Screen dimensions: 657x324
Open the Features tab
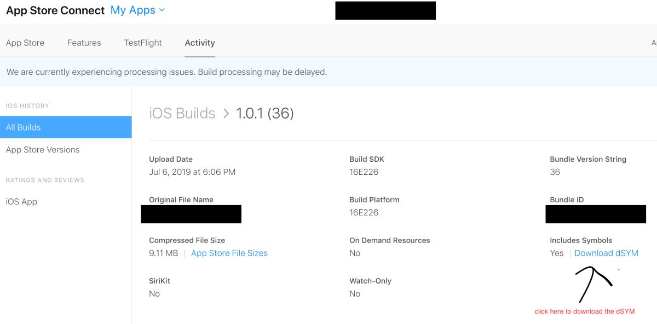click(x=84, y=43)
